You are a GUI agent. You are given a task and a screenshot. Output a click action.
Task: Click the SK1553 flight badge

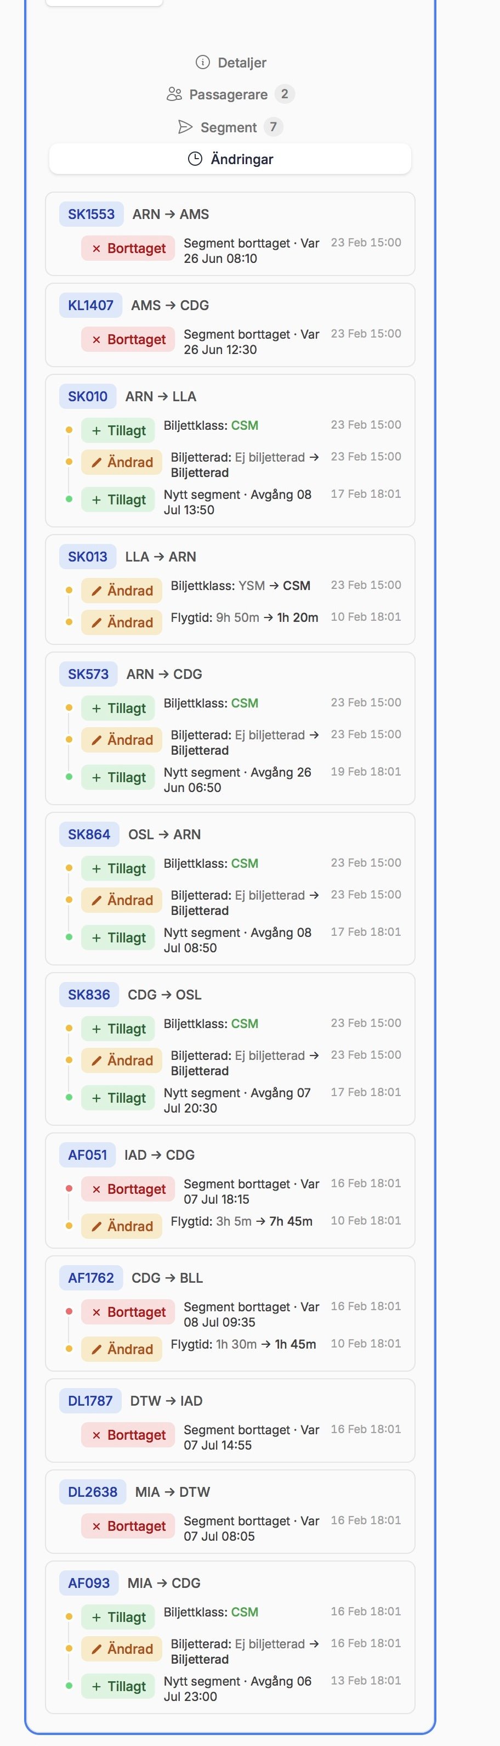point(92,214)
